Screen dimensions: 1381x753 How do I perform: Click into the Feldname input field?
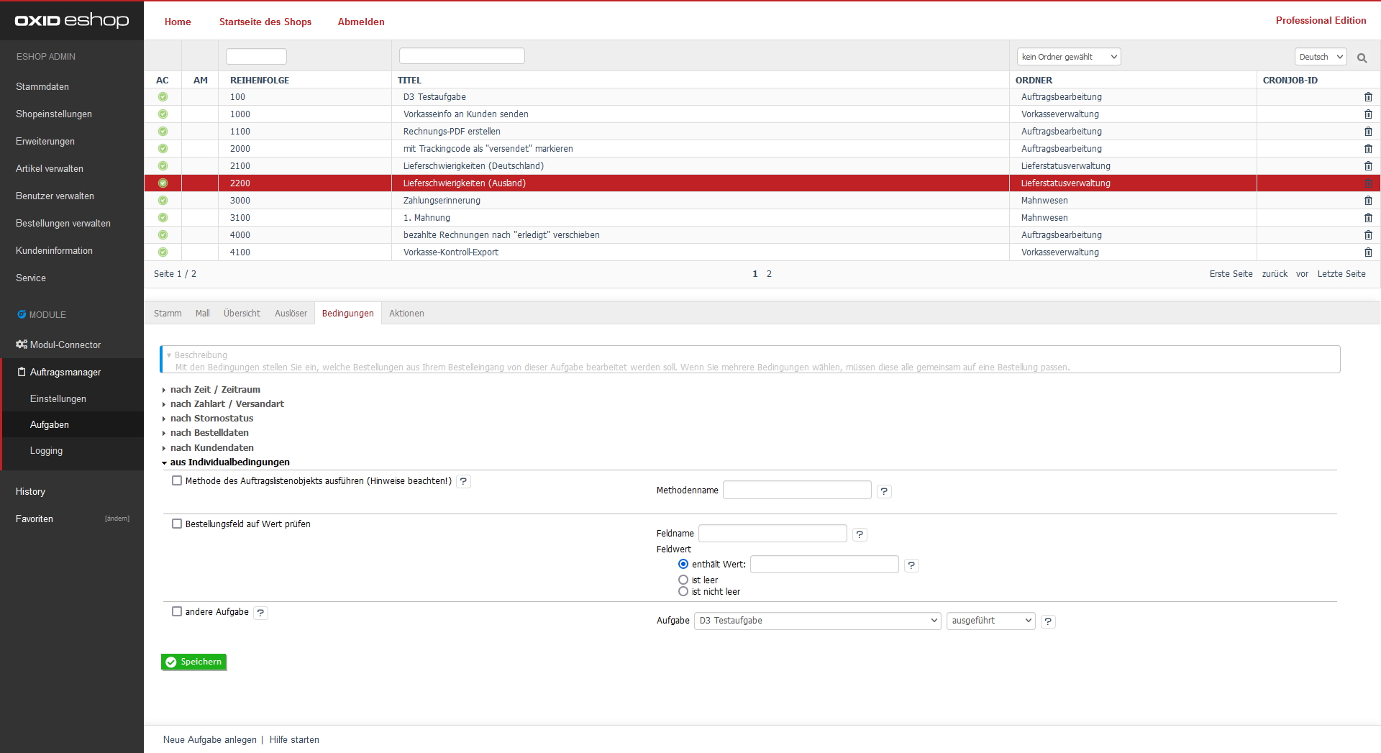(772, 534)
